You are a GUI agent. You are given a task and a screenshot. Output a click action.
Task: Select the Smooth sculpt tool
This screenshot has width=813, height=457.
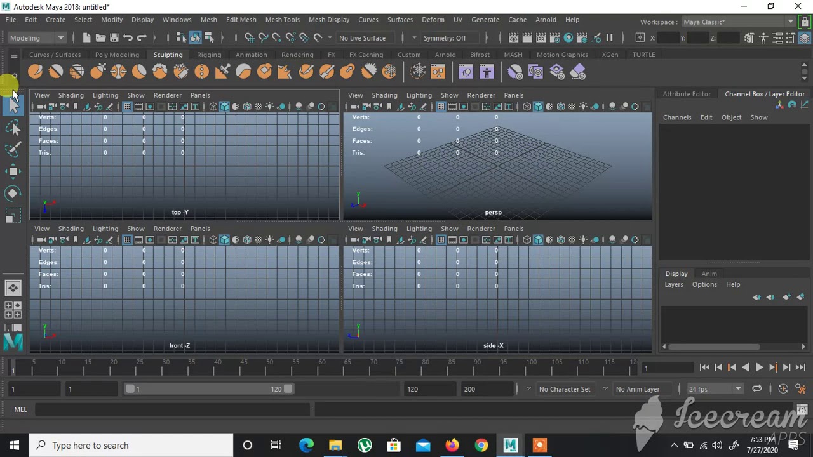pos(56,72)
